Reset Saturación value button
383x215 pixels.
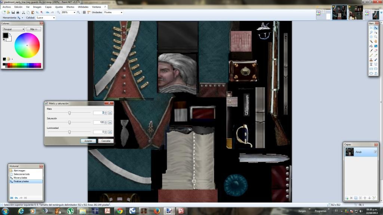[110, 122]
